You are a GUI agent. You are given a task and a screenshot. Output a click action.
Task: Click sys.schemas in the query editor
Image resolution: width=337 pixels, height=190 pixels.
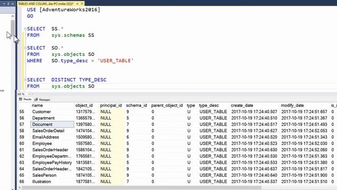tap(68, 35)
